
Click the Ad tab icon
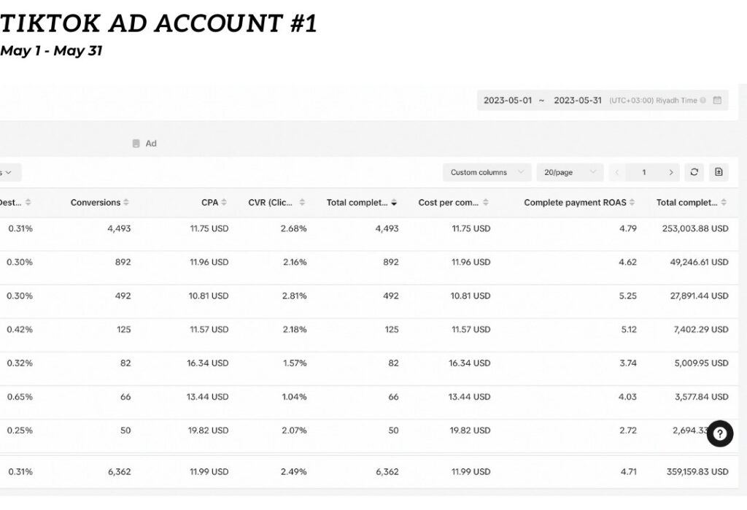[136, 144]
